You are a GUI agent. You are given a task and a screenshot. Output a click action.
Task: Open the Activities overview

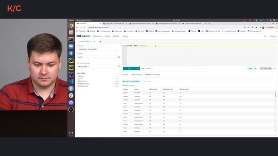tap(71, 20)
